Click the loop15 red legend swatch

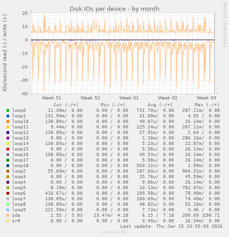click(8, 149)
